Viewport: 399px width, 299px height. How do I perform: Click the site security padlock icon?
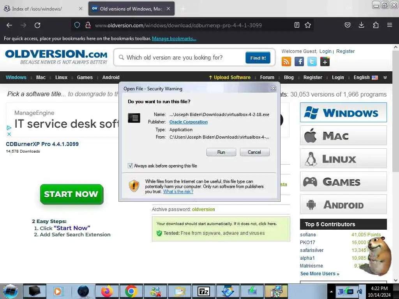pyautogui.click(x=88, y=25)
